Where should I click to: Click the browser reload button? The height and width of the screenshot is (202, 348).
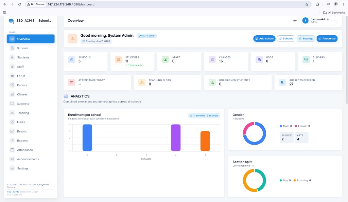pos(19,4)
